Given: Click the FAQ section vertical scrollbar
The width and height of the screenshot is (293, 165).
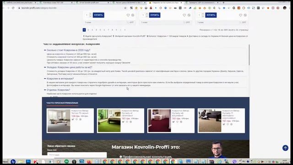Looking at the screenshot, I should [x=249, y=55].
